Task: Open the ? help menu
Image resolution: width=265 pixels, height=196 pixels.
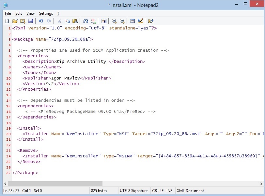Action: [58, 13]
